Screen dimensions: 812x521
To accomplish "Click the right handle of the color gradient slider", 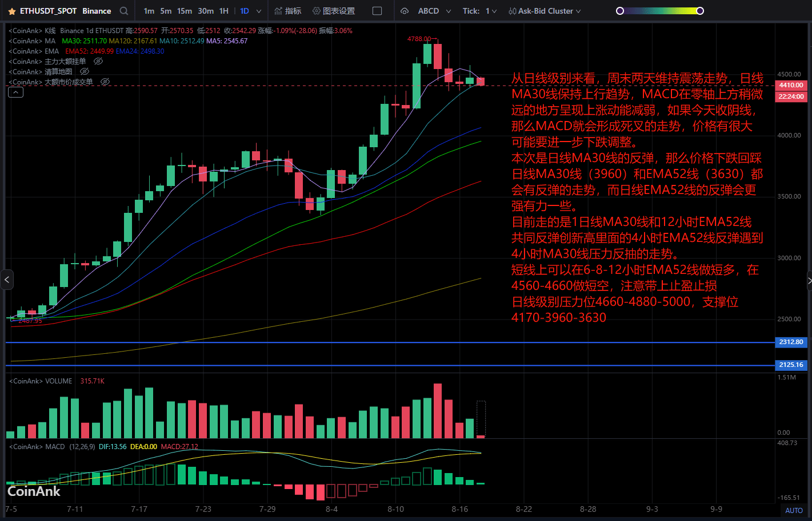I will (700, 11).
